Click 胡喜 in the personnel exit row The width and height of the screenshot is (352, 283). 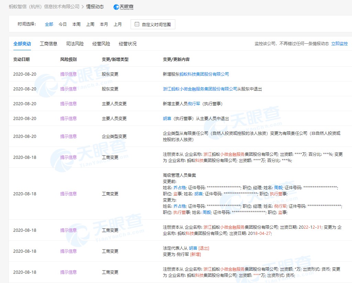167,119
